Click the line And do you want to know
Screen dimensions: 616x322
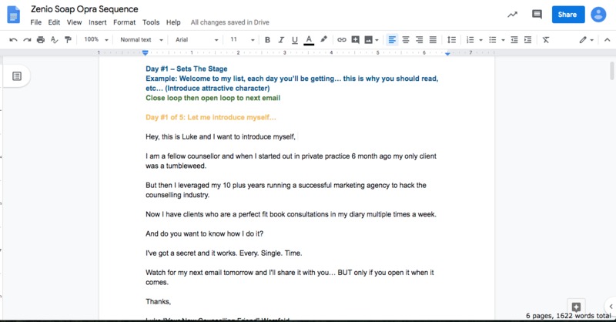[204, 233]
